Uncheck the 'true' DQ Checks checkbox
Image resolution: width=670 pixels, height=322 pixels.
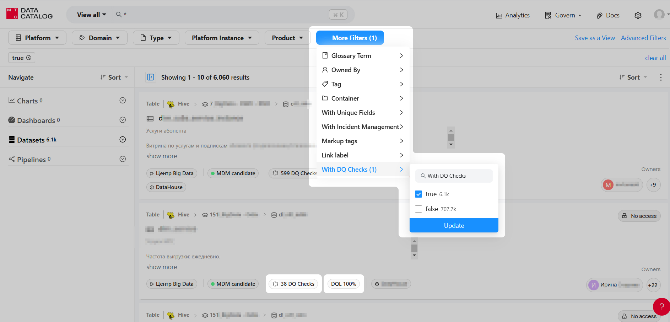pyautogui.click(x=418, y=194)
